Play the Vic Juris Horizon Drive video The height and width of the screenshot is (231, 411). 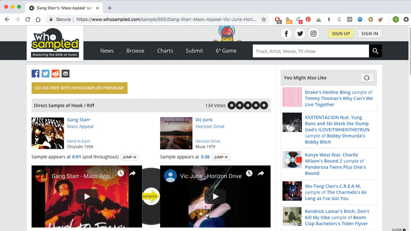click(216, 196)
